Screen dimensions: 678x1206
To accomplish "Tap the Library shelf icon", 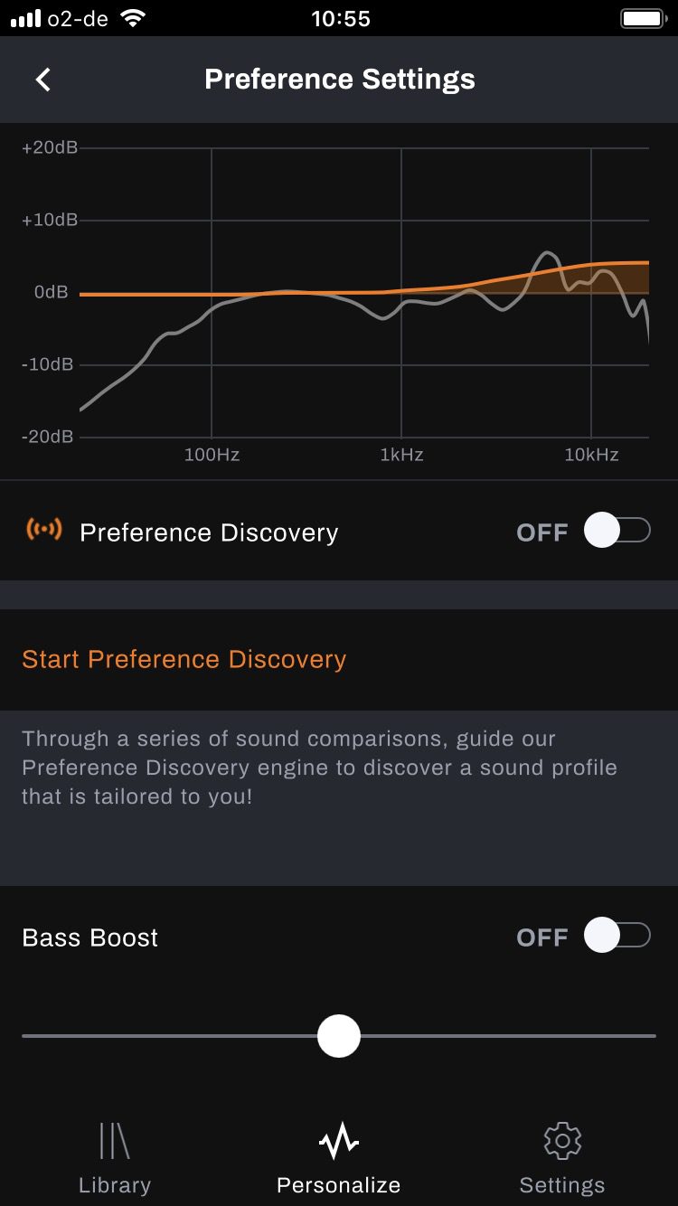I will pos(114,1141).
